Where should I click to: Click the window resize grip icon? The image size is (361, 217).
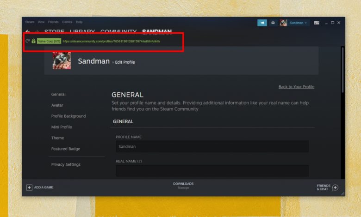[343, 194]
